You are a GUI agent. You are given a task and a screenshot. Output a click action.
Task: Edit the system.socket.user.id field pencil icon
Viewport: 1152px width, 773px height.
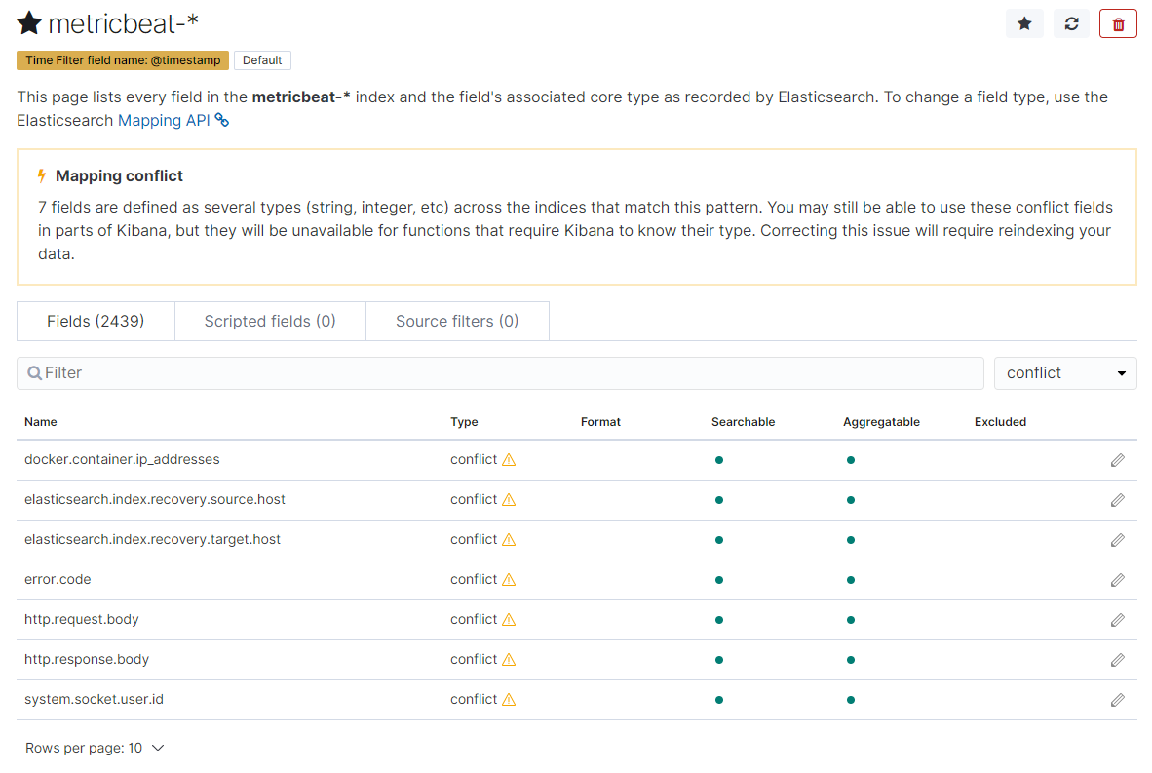click(x=1117, y=700)
